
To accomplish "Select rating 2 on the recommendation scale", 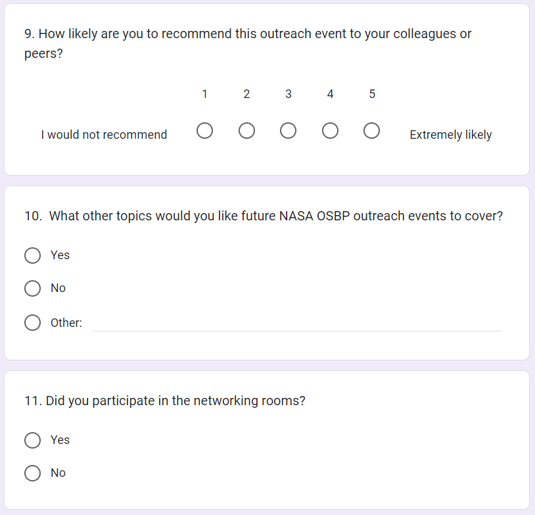I will (246, 132).
